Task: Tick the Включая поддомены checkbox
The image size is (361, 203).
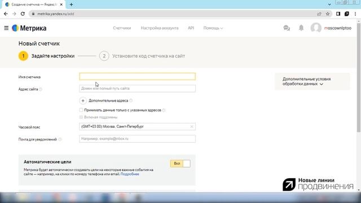Action: click(x=81, y=117)
